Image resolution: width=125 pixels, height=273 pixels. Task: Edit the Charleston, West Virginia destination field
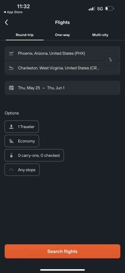54,68
